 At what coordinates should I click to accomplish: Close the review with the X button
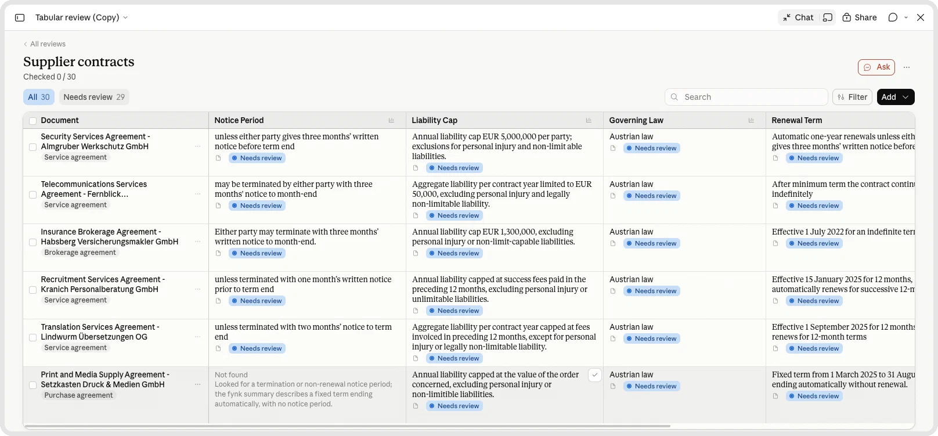pyautogui.click(x=921, y=17)
